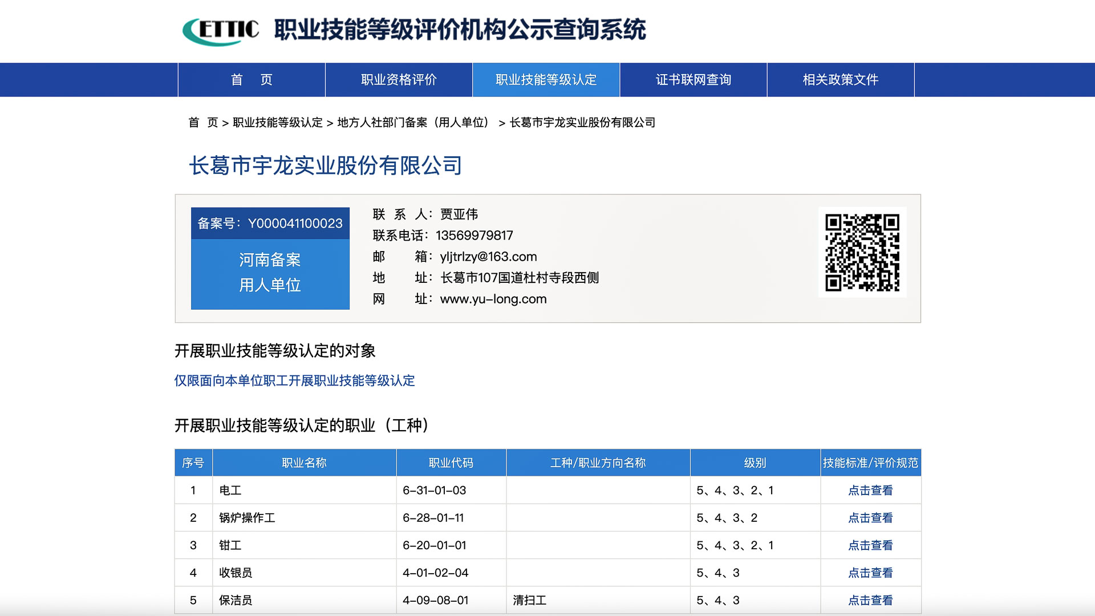Viewport: 1095px width, 616px height.
Task: Open the 点击查看 link for 保洁员
Action: (x=870, y=600)
